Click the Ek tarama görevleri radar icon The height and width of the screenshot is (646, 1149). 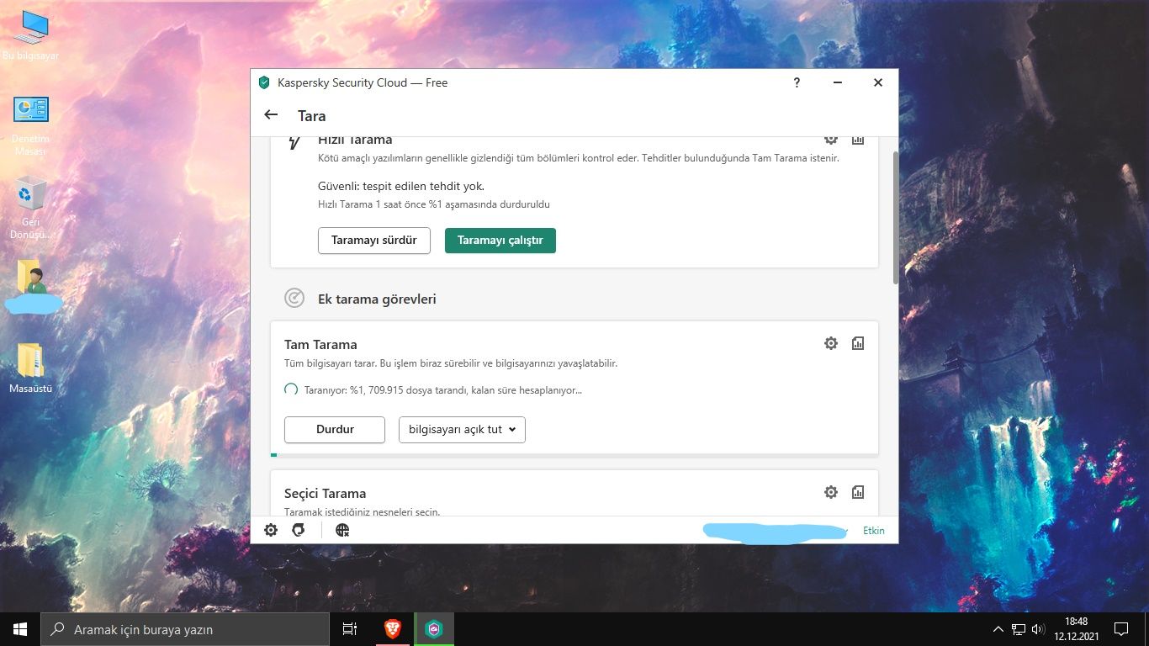[294, 299]
